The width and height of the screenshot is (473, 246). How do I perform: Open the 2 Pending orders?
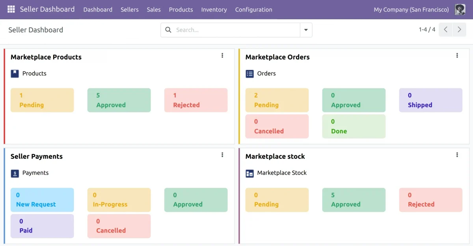click(277, 100)
